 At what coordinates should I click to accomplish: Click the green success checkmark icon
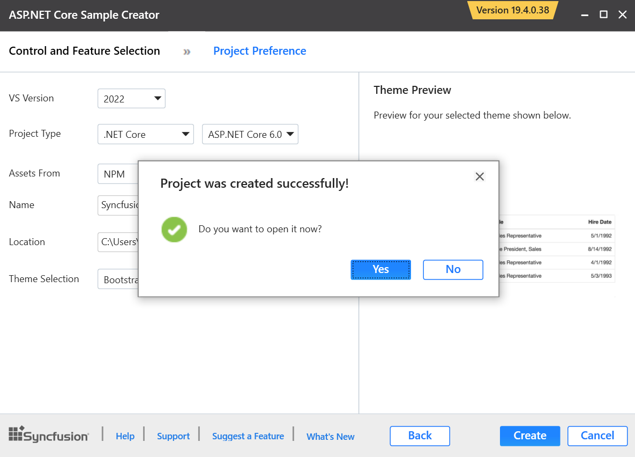coord(174,229)
